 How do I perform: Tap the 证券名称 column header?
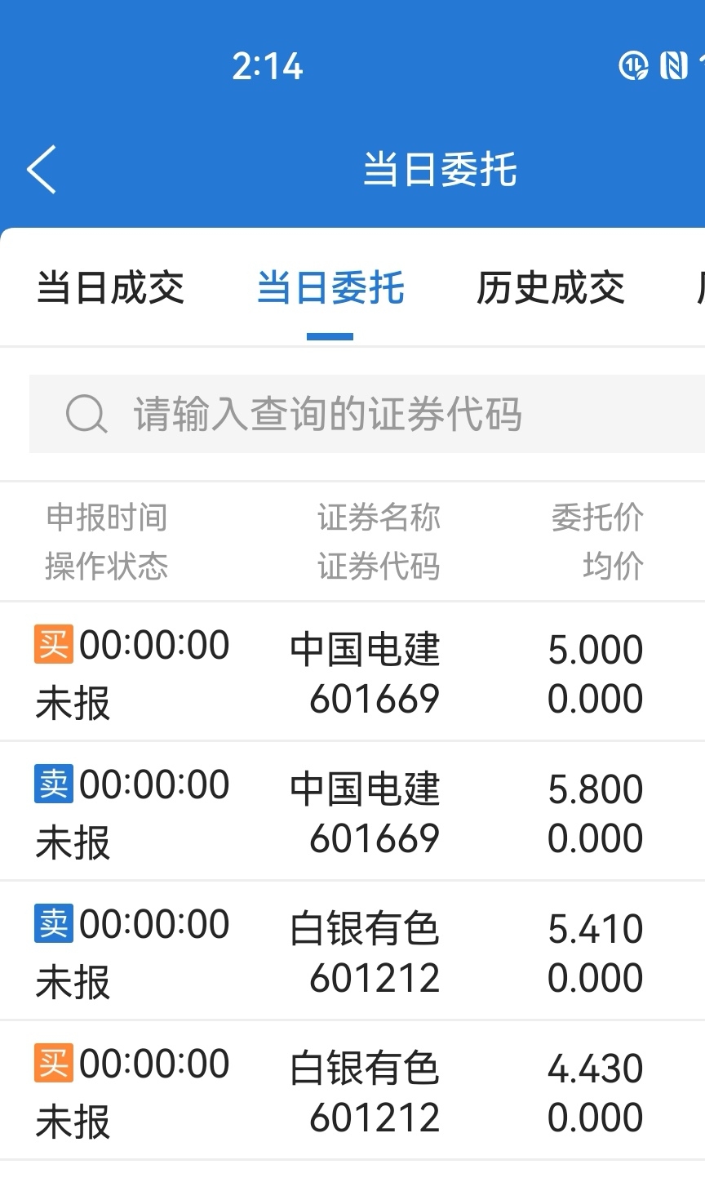click(379, 518)
